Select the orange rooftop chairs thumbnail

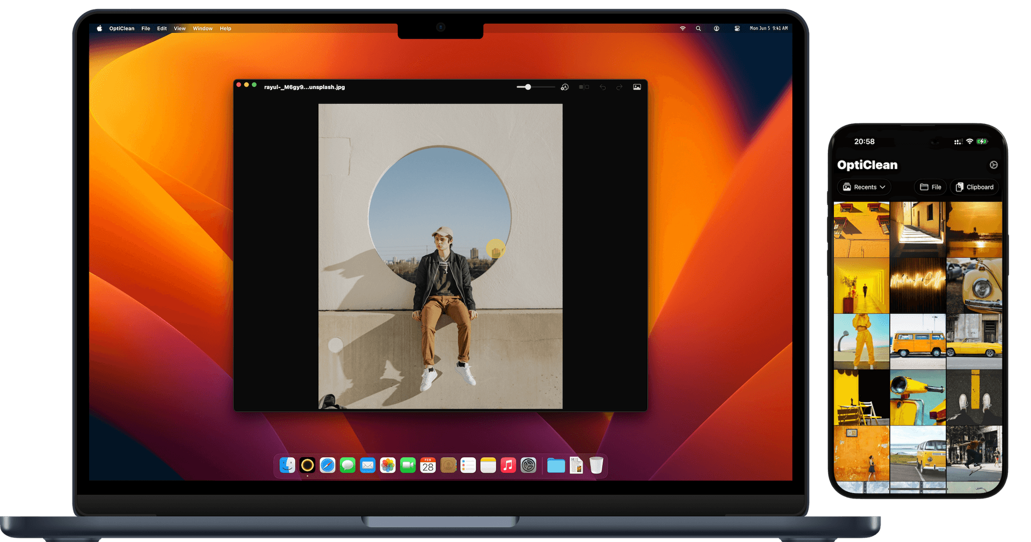click(x=861, y=230)
